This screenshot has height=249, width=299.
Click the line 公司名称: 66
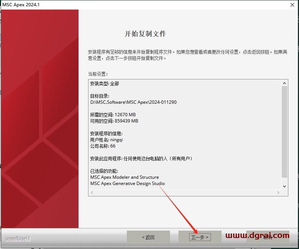coord(103,146)
